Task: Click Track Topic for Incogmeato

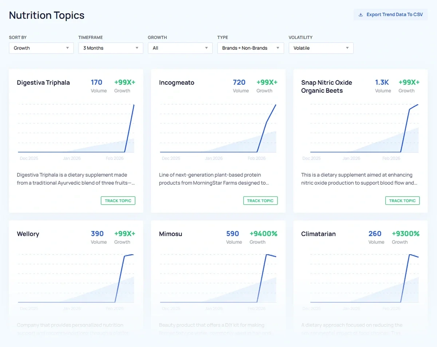Action: click(260, 200)
